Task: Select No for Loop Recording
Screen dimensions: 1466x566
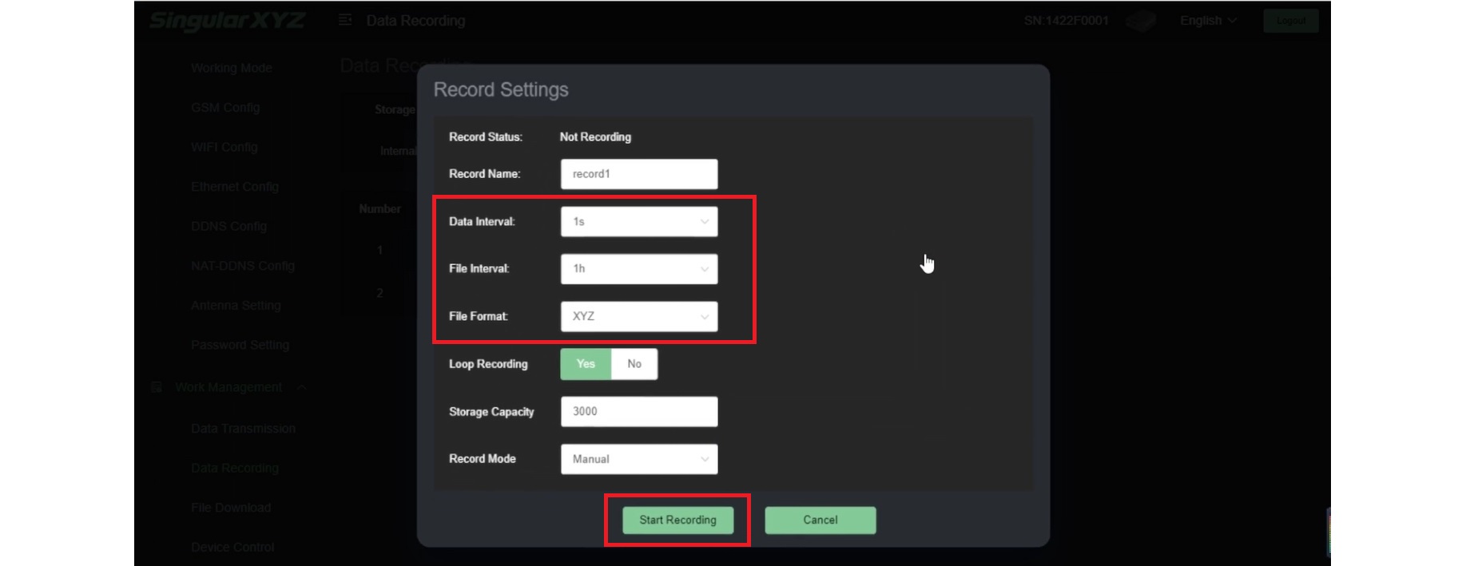Action: point(634,364)
